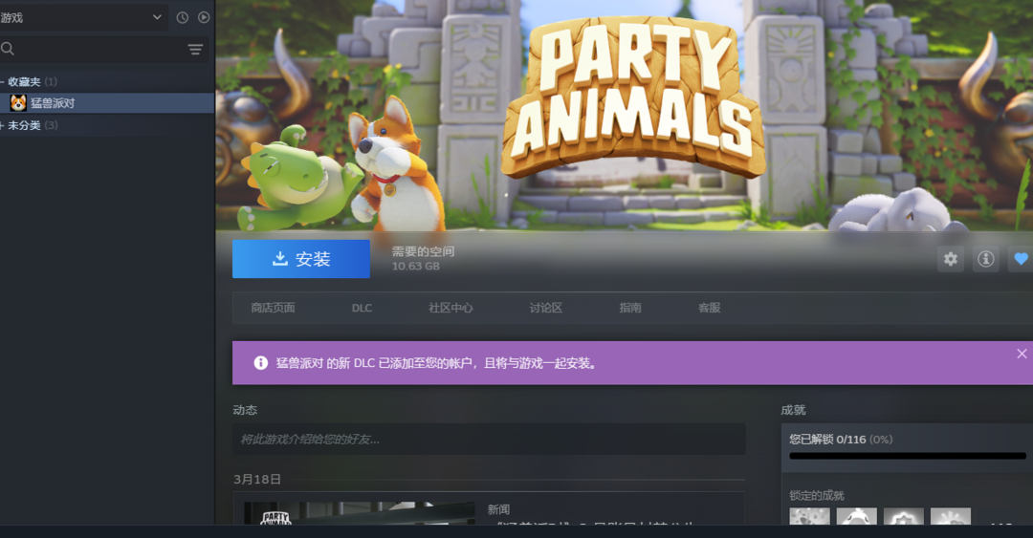Collapse the 收藏夹 category

3,81
